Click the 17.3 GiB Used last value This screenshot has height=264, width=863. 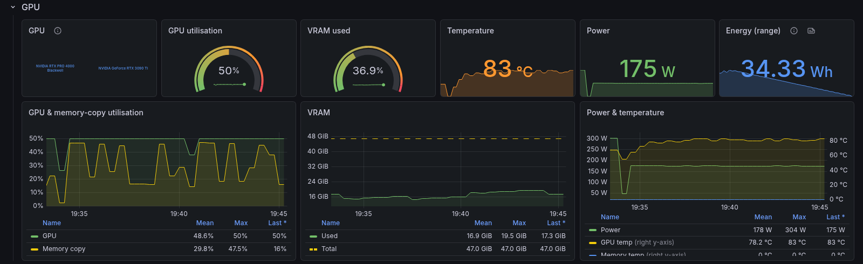click(x=553, y=236)
